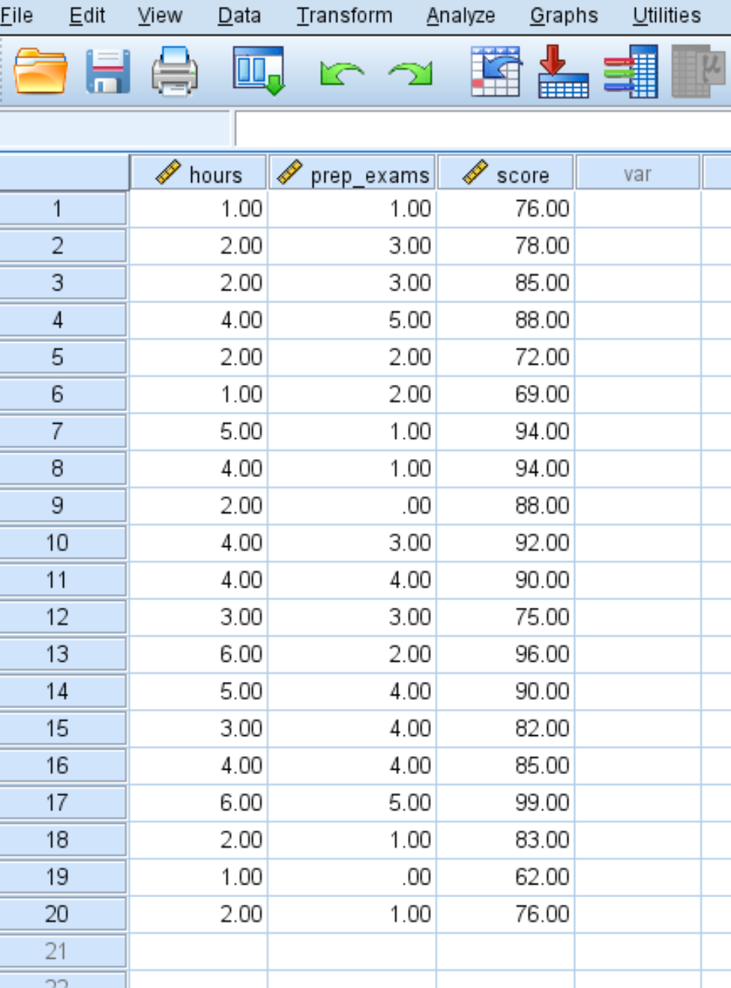The image size is (731, 988).
Task: Select the prep_exams column header
Action: tap(352, 173)
